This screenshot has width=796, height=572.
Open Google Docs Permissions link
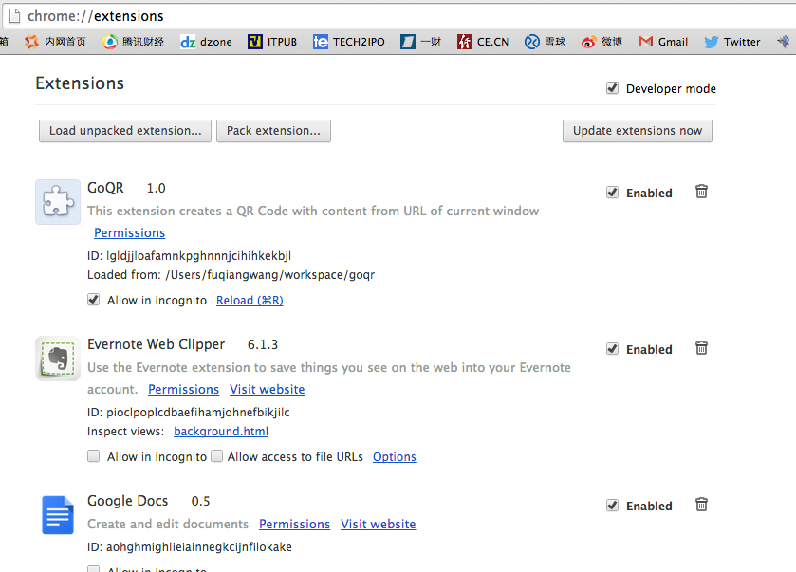[x=294, y=524]
